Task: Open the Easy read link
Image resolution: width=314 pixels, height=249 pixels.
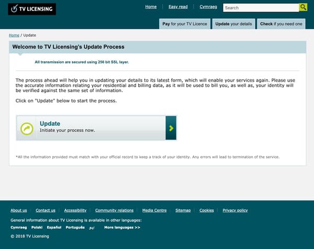Action: coord(178,7)
